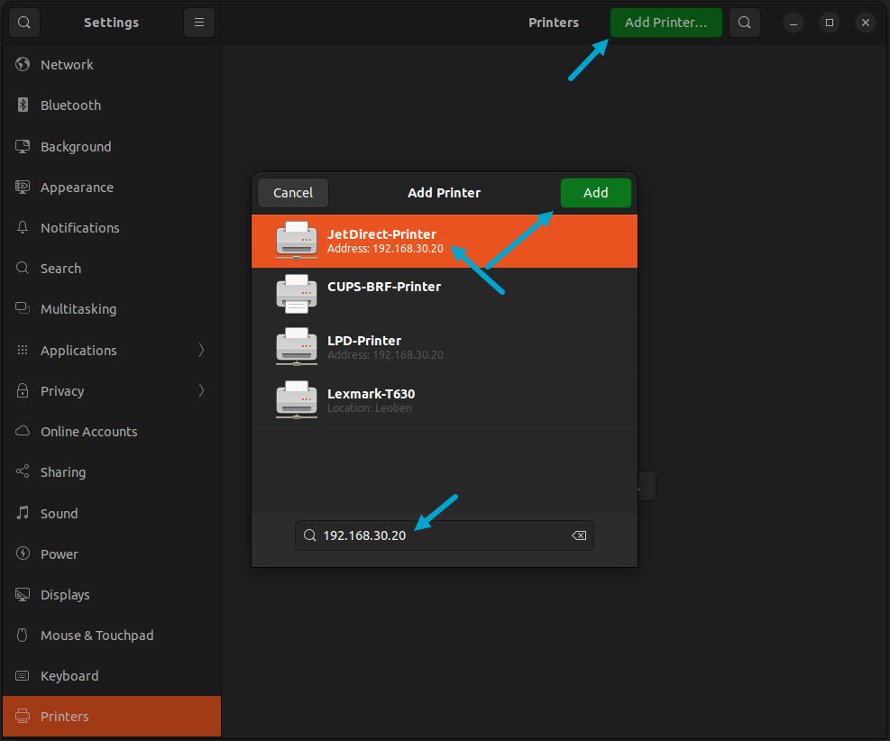This screenshot has width=890, height=741.
Task: Select Appearance in the sidebar
Action: [22, 187]
